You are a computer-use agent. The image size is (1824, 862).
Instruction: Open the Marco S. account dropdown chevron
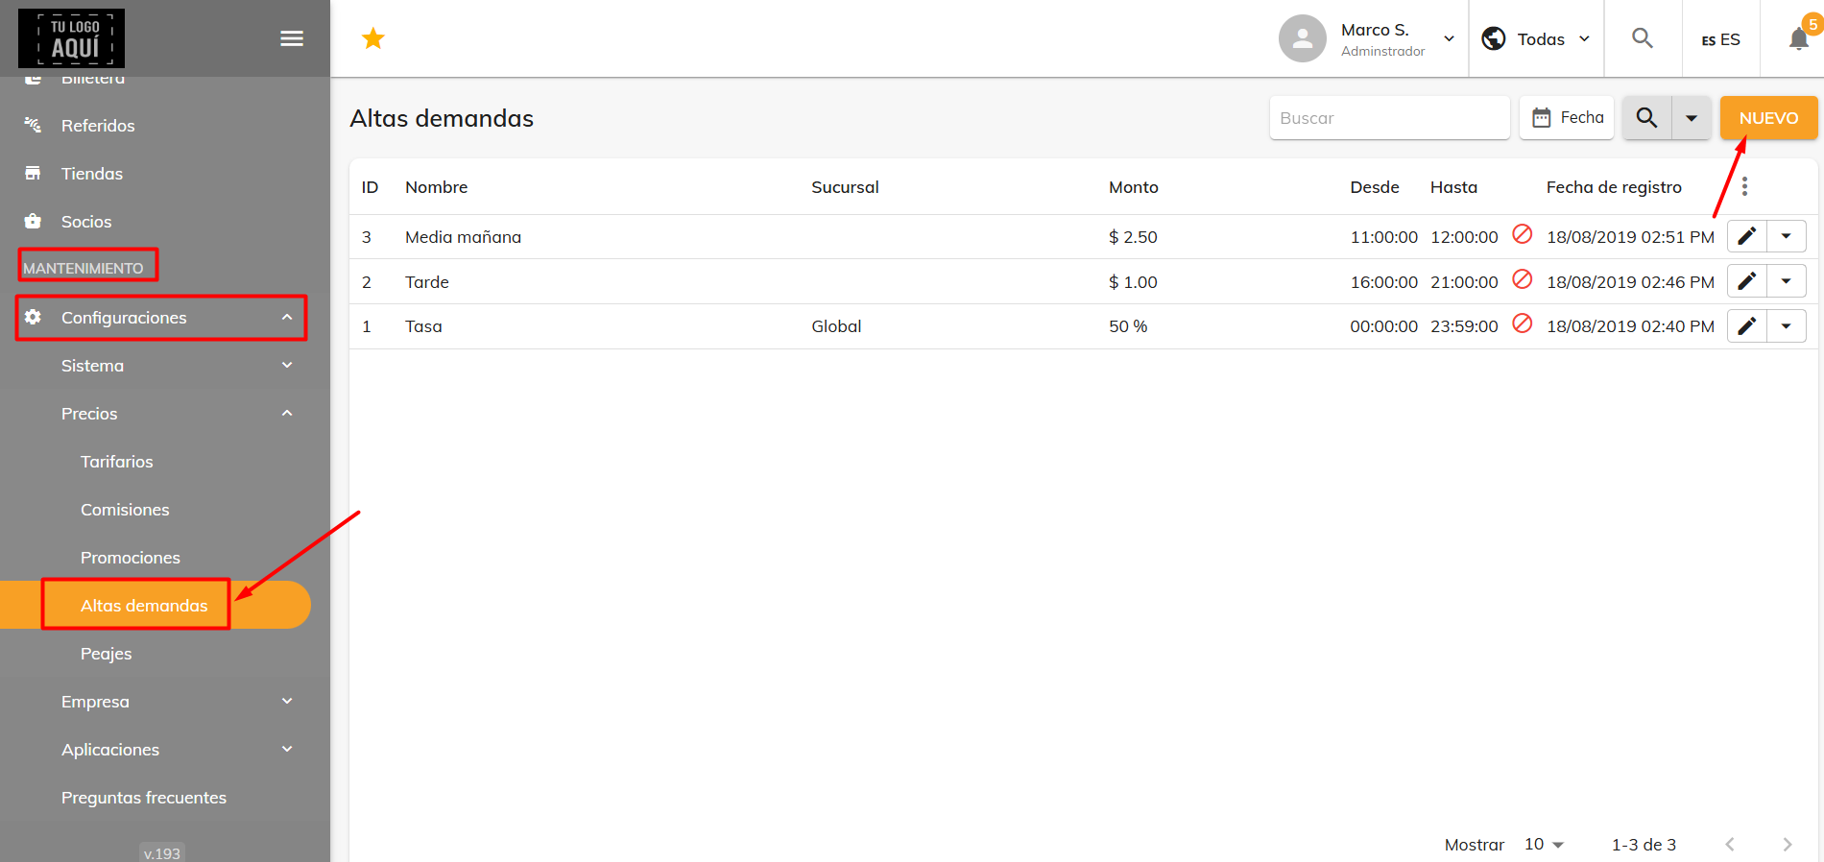tap(1450, 39)
